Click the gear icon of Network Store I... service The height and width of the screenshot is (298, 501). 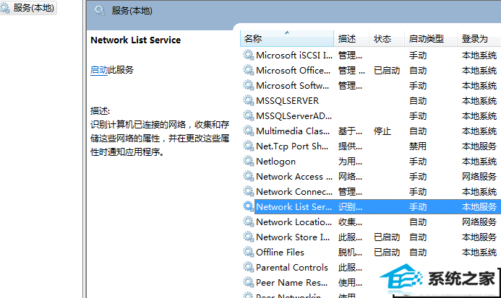248,237
